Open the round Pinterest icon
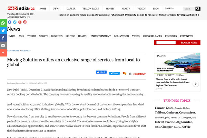The width and height of the screenshot is (207, 138). (x=25, y=22)
